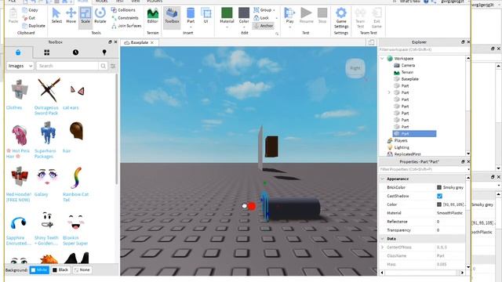Copy the selected object

click(30, 10)
